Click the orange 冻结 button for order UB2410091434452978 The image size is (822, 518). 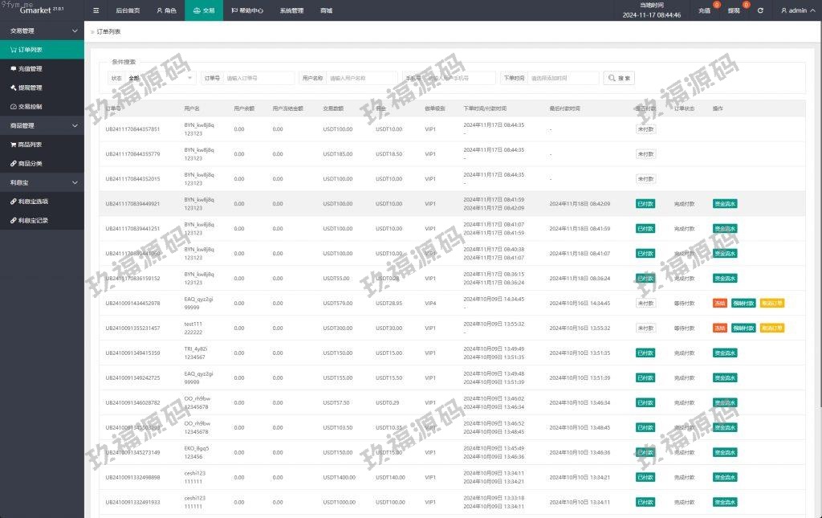(x=720, y=304)
